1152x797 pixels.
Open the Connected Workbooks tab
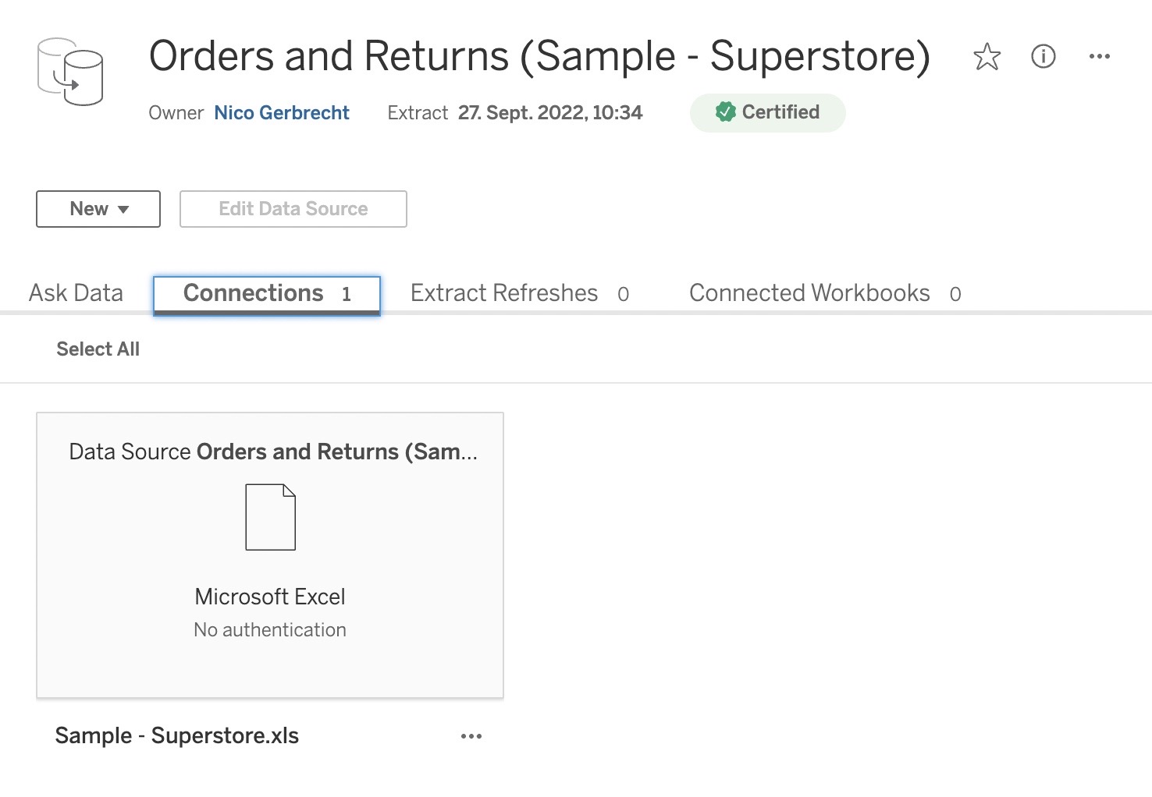tap(825, 293)
